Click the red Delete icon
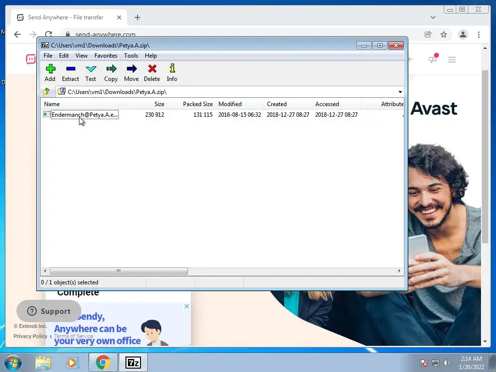 pyautogui.click(x=152, y=73)
